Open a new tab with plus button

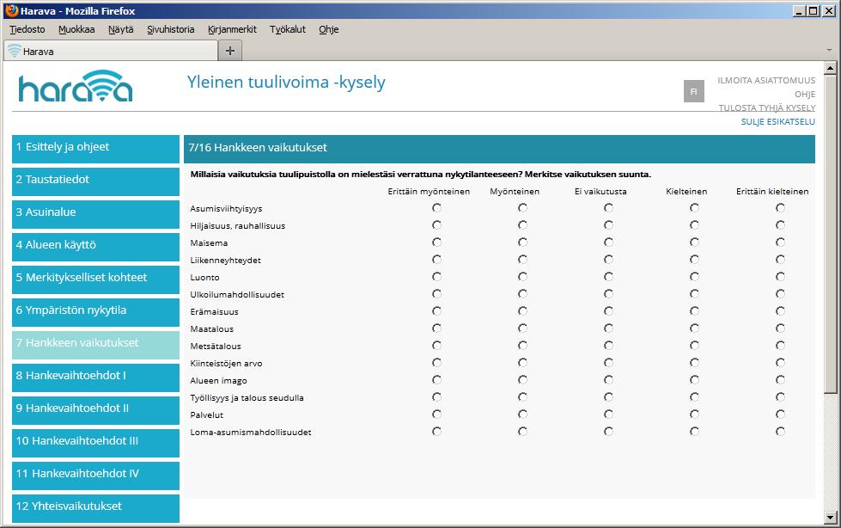point(230,51)
